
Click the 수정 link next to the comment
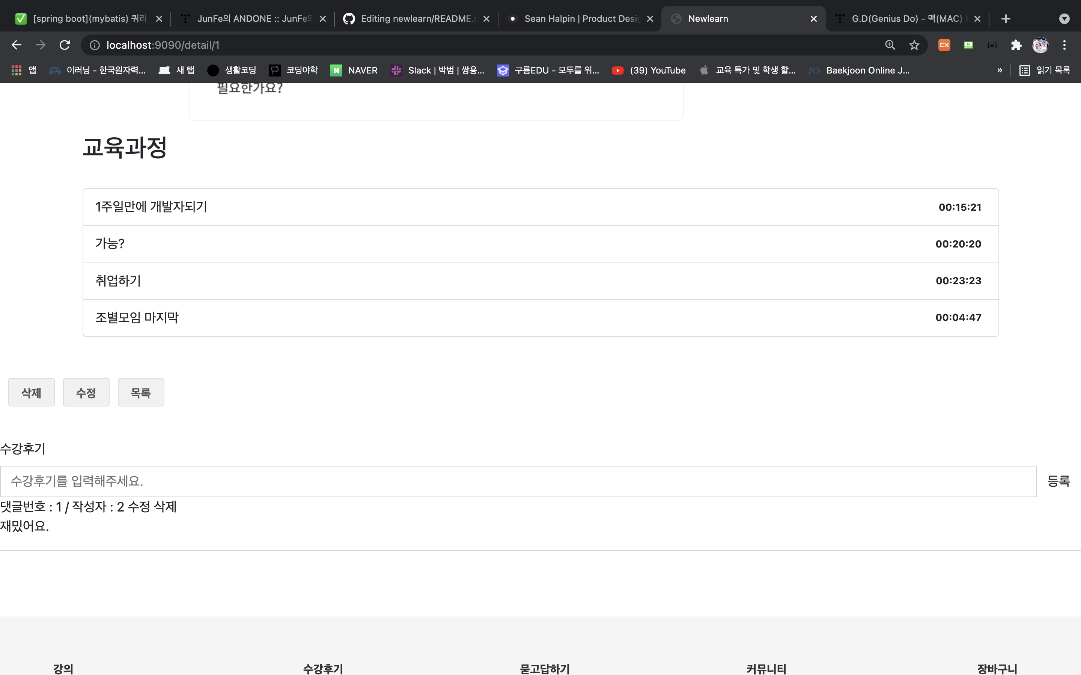139,507
